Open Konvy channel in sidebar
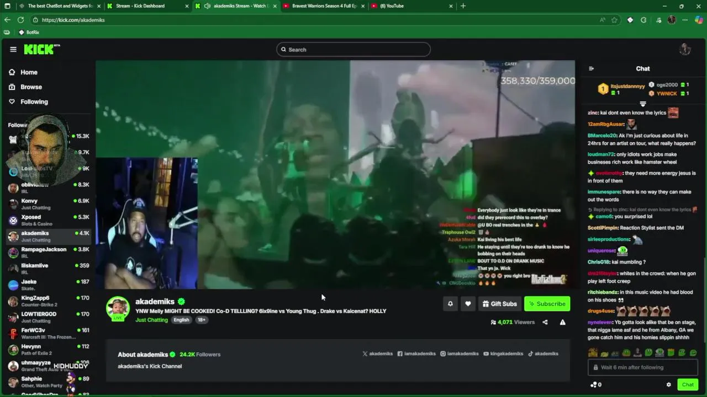 49,204
